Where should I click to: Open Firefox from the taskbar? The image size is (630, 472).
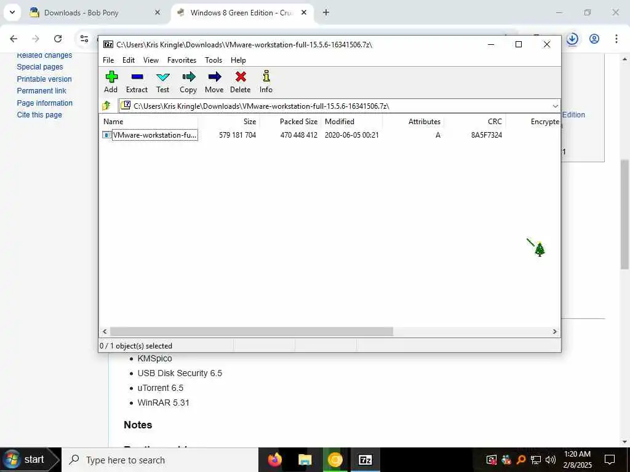click(x=275, y=460)
